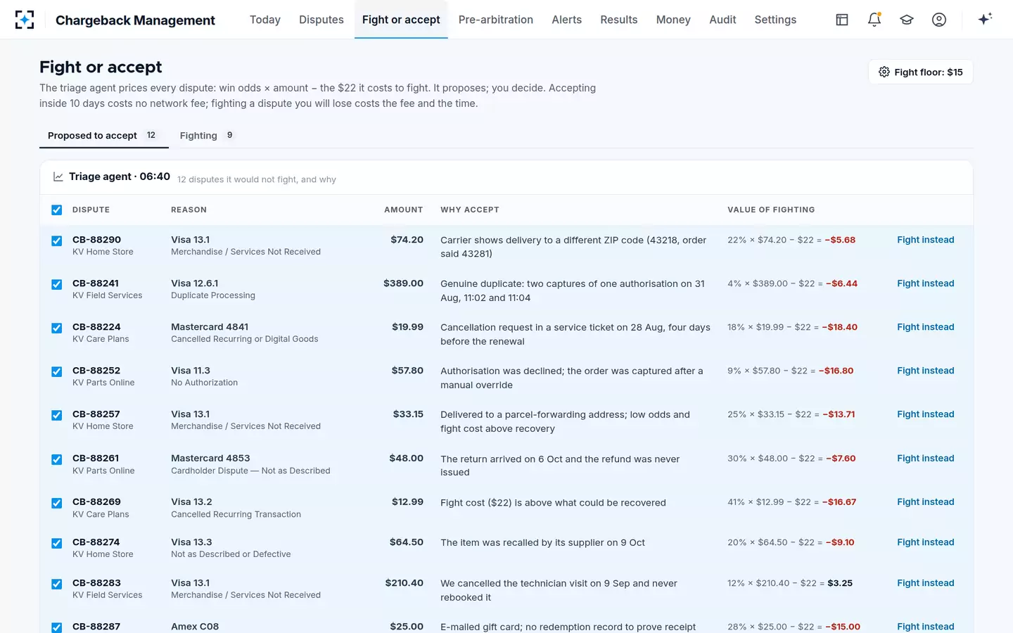Screen dimensions: 1013x633
Task: Click the $389.00 amount cell
Action: pyautogui.click(x=403, y=283)
